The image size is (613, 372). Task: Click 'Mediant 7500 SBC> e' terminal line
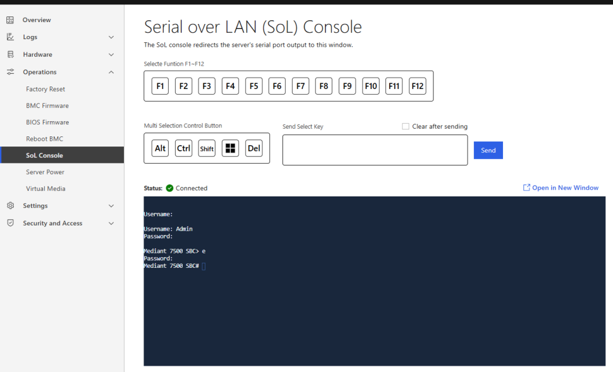pos(175,251)
